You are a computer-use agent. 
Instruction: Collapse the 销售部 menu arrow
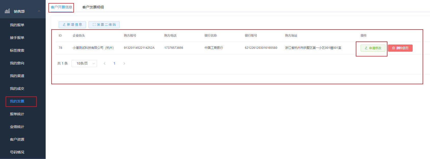click(x=39, y=11)
